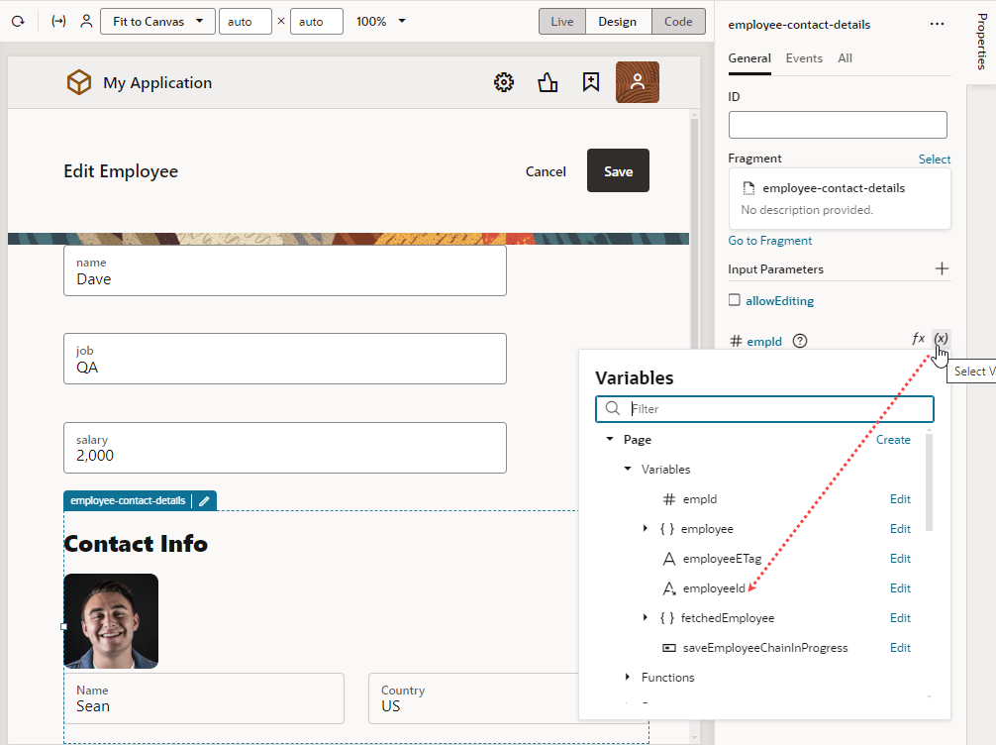Screen dimensions: 996x745
Task: Click the (x) Select Variable icon
Action: 941,339
